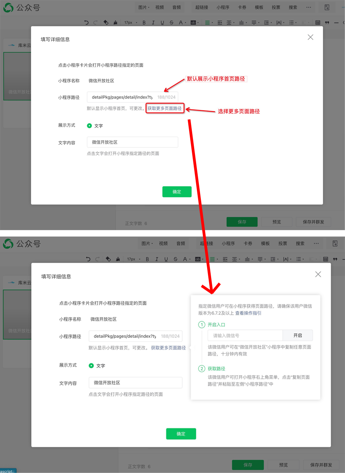Viewport: 345px width, 473px height.
Task: Click the import document icon in upper header
Action: [x=327, y=7]
